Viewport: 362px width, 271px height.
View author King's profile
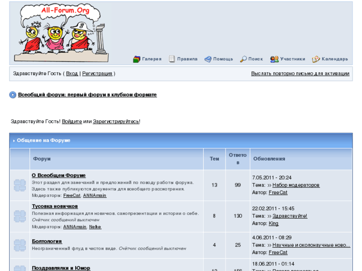[x=273, y=223]
